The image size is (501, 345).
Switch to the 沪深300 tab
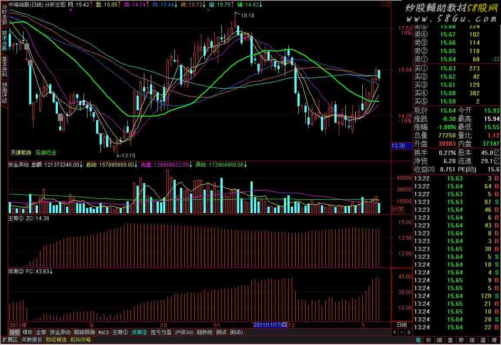coord(184,332)
